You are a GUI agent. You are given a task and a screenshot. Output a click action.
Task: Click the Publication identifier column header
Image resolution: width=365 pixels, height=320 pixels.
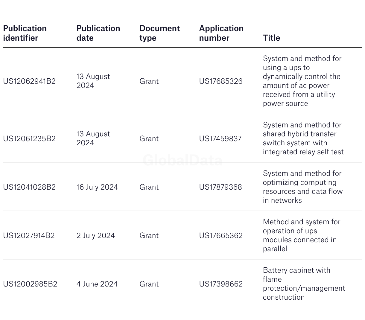[x=25, y=33]
